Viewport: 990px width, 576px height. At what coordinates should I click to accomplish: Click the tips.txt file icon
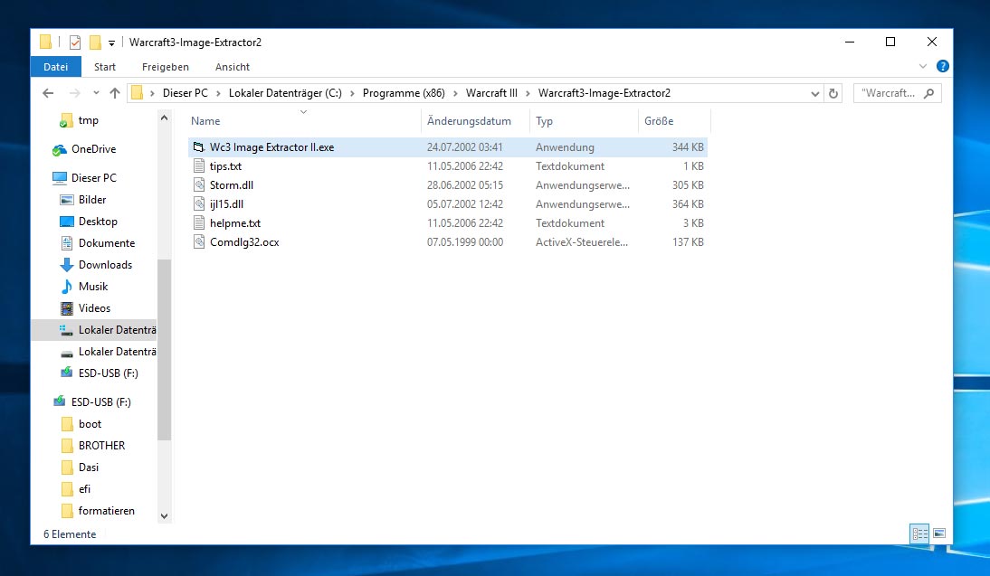coord(199,165)
